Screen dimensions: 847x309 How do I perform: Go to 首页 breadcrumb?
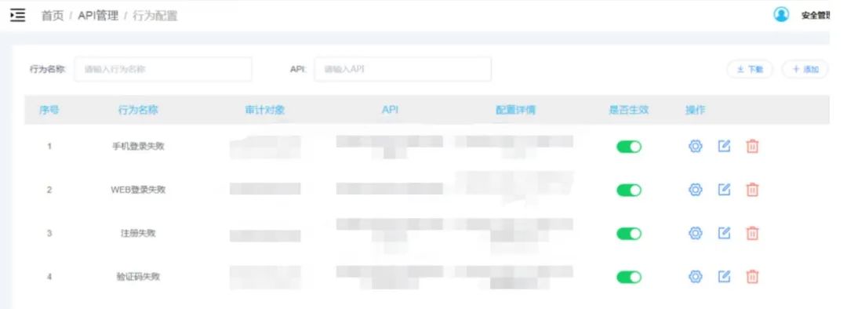pyautogui.click(x=53, y=16)
